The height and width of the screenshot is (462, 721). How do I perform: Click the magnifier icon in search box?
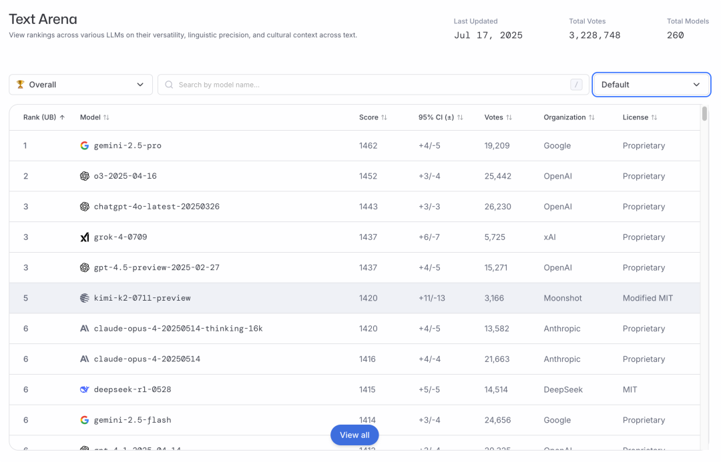pyautogui.click(x=169, y=85)
